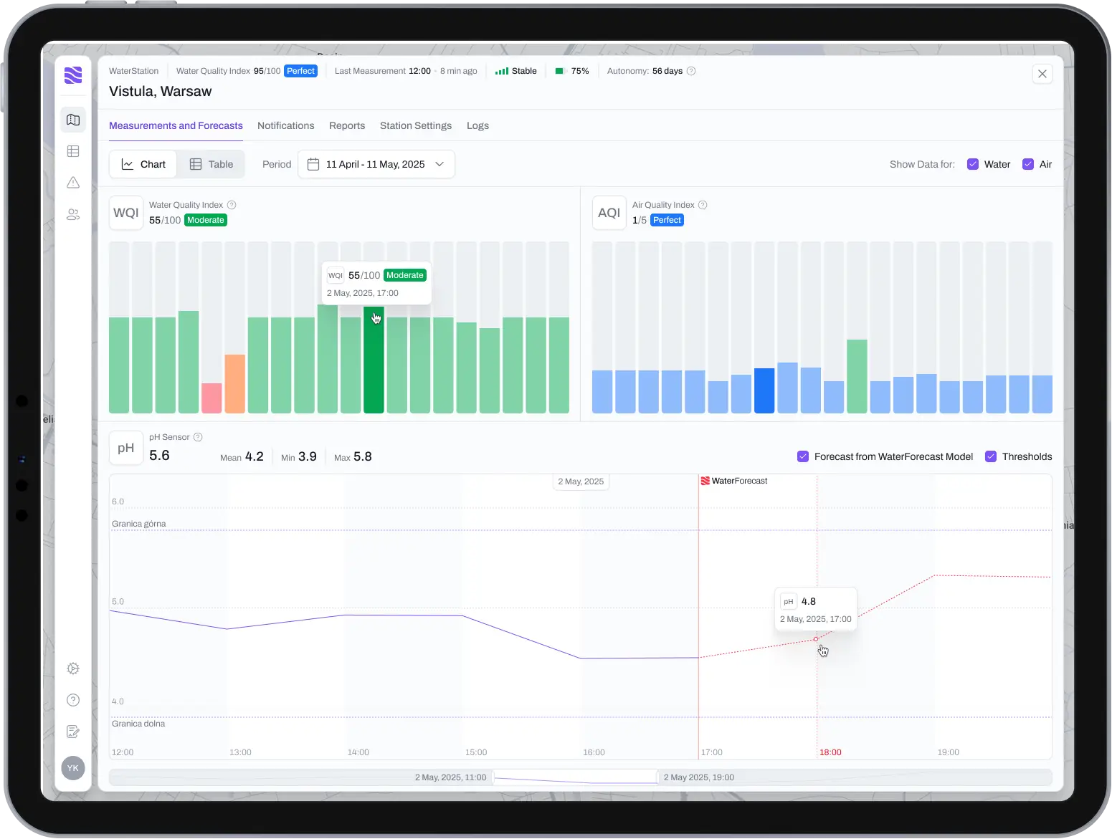1112x839 pixels.
Task: Open settings gear in sidebar
Action: tap(73, 668)
